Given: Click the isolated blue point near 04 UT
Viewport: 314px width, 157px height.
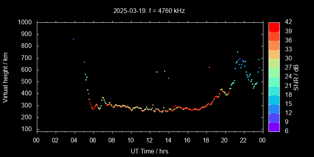Looking at the screenshot, I should [73, 39].
